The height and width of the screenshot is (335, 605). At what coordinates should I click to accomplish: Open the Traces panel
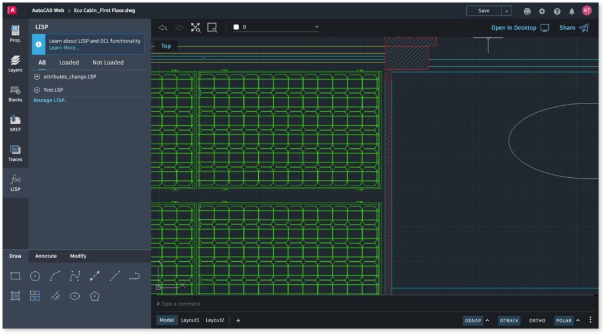(x=15, y=153)
